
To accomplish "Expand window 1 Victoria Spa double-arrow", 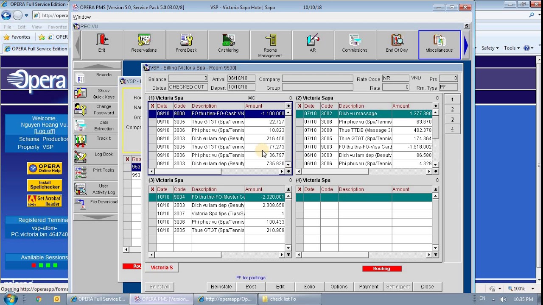I will pyautogui.click(x=288, y=172).
